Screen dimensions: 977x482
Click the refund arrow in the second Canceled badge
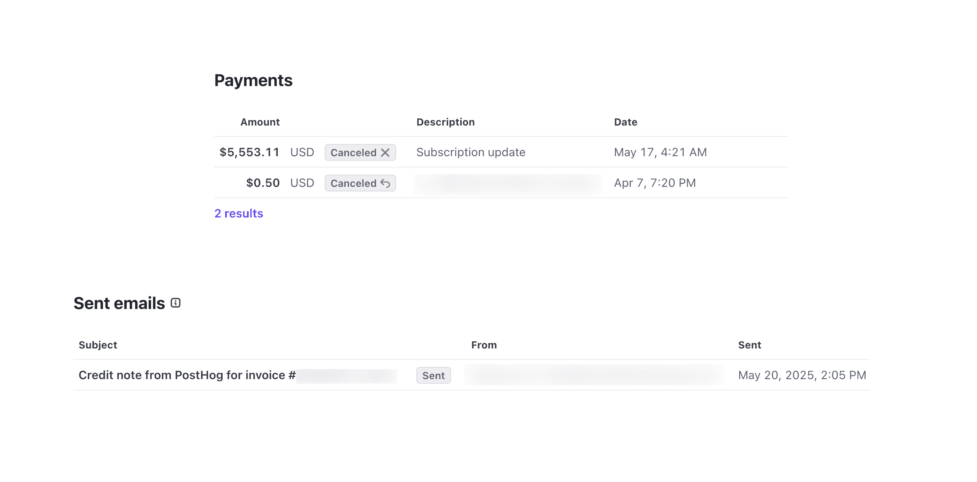(x=386, y=183)
